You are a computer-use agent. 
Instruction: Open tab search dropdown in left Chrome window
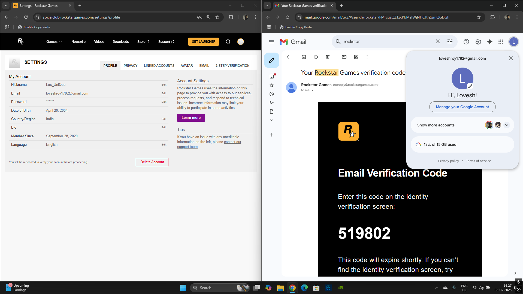pyautogui.click(x=6, y=5)
